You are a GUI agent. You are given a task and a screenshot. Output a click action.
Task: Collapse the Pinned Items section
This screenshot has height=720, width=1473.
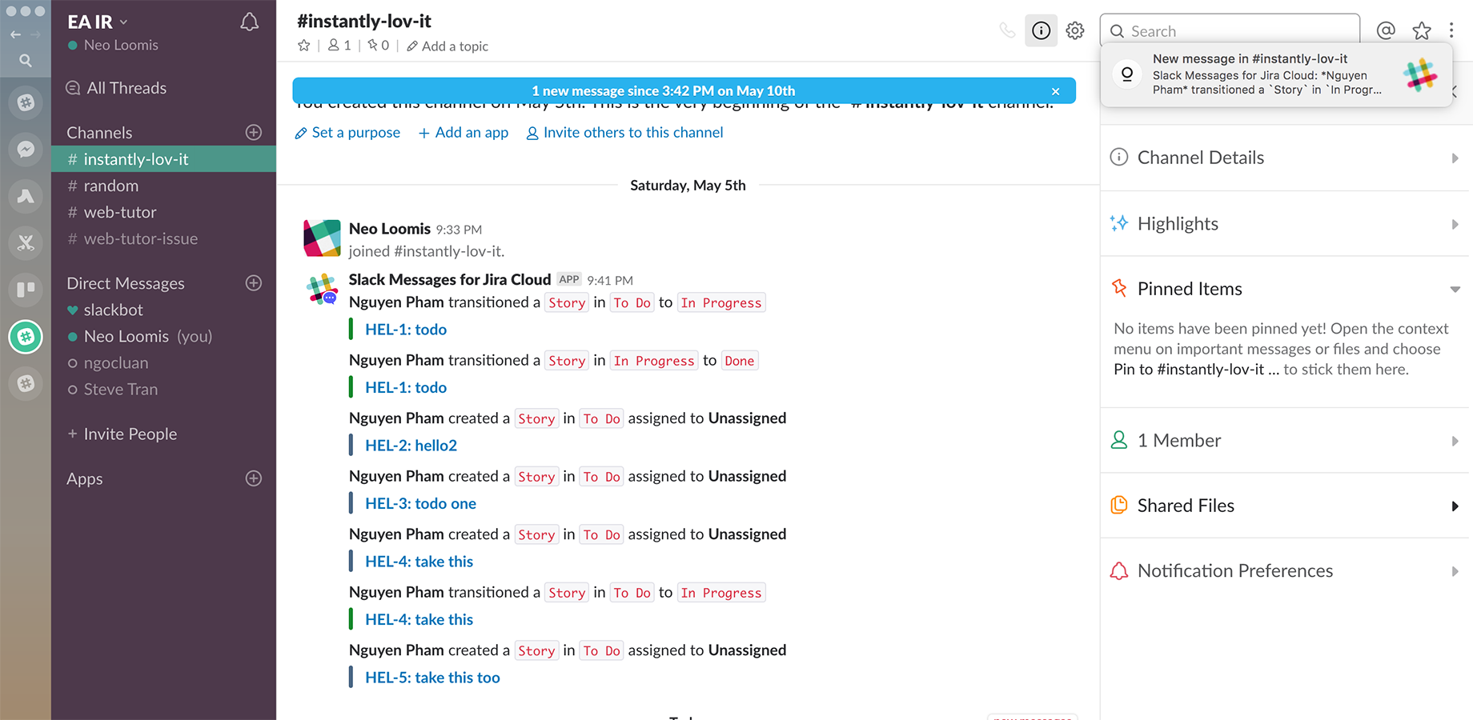click(x=1285, y=289)
